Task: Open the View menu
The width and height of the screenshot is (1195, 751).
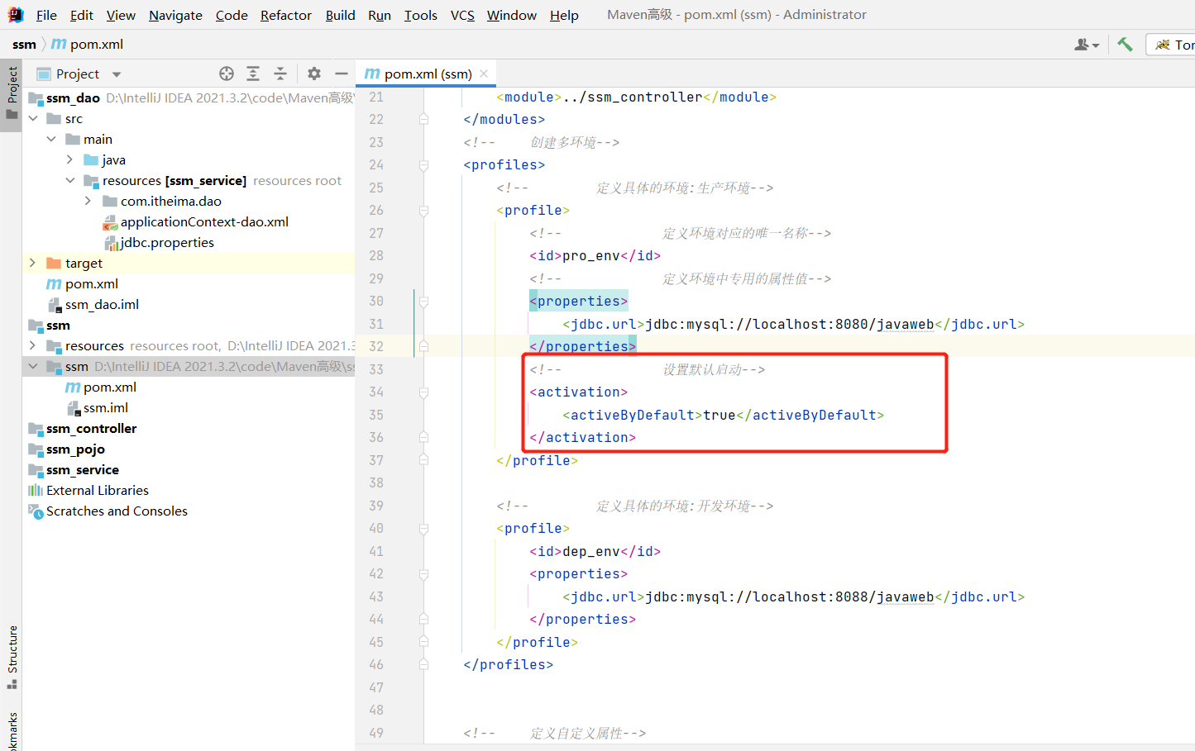Action: click(121, 15)
